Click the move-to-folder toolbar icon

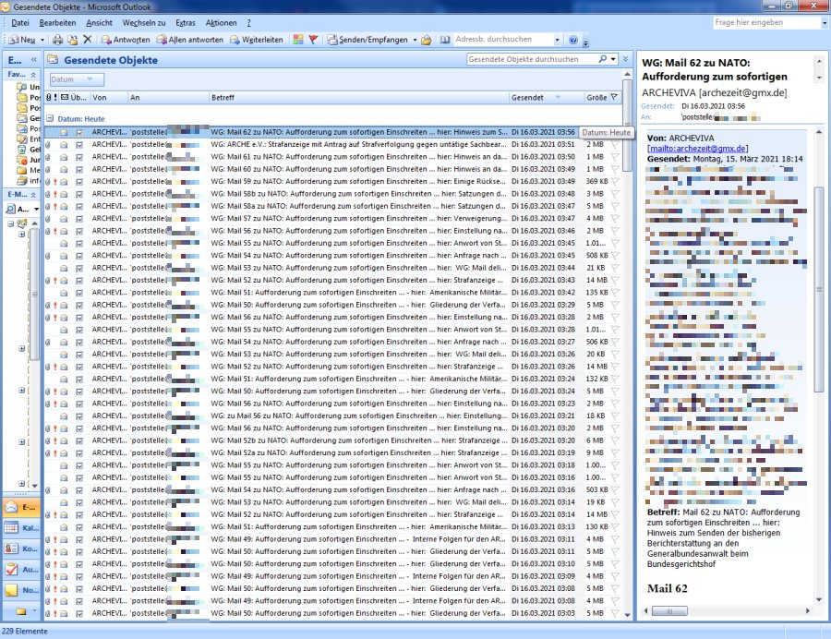tap(73, 40)
